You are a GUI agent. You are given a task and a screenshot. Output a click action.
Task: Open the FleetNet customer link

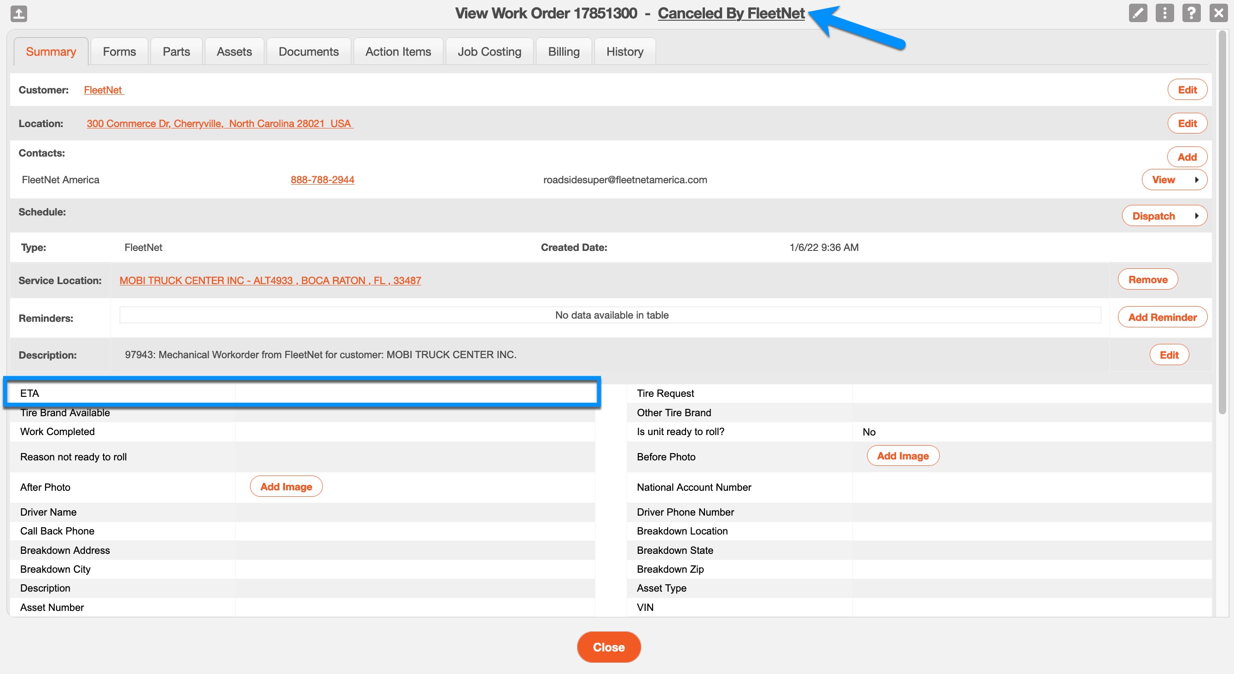104,90
